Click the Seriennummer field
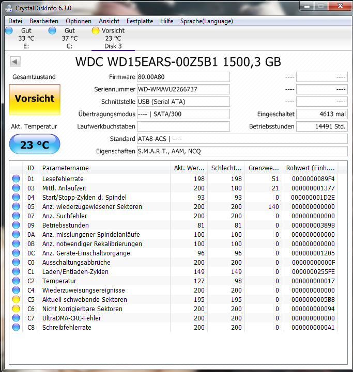Viewport: 353px width, 372px height. point(183,89)
